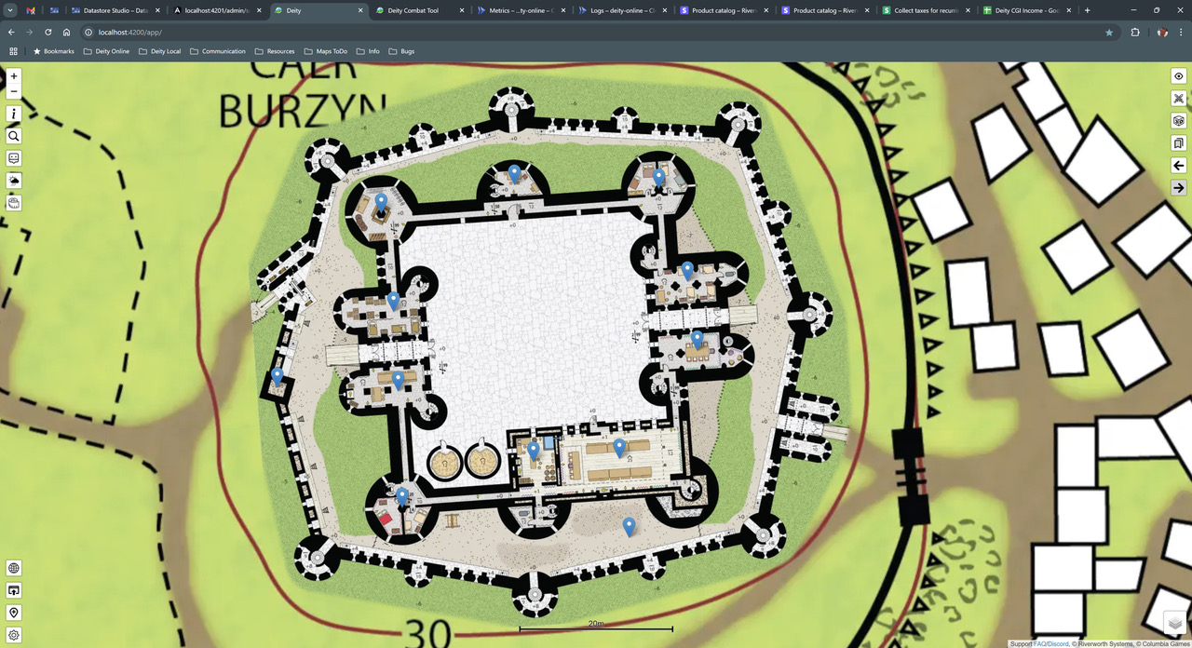Switch to Deity Combat Tool tab

click(417, 10)
